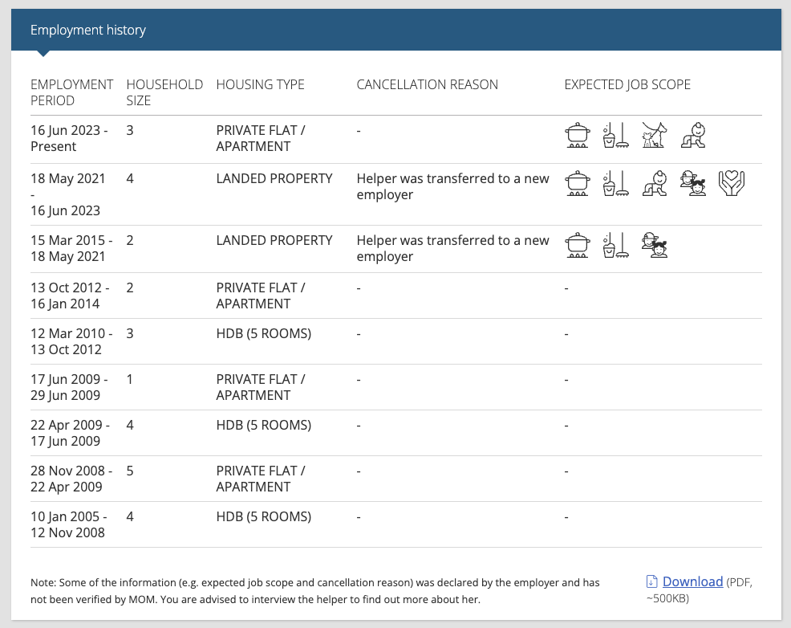Click PRIVATE FLAT / APARTMENT in 16 Jun 2023 row
Image resolution: width=791 pixels, height=628 pixels.
click(260, 138)
